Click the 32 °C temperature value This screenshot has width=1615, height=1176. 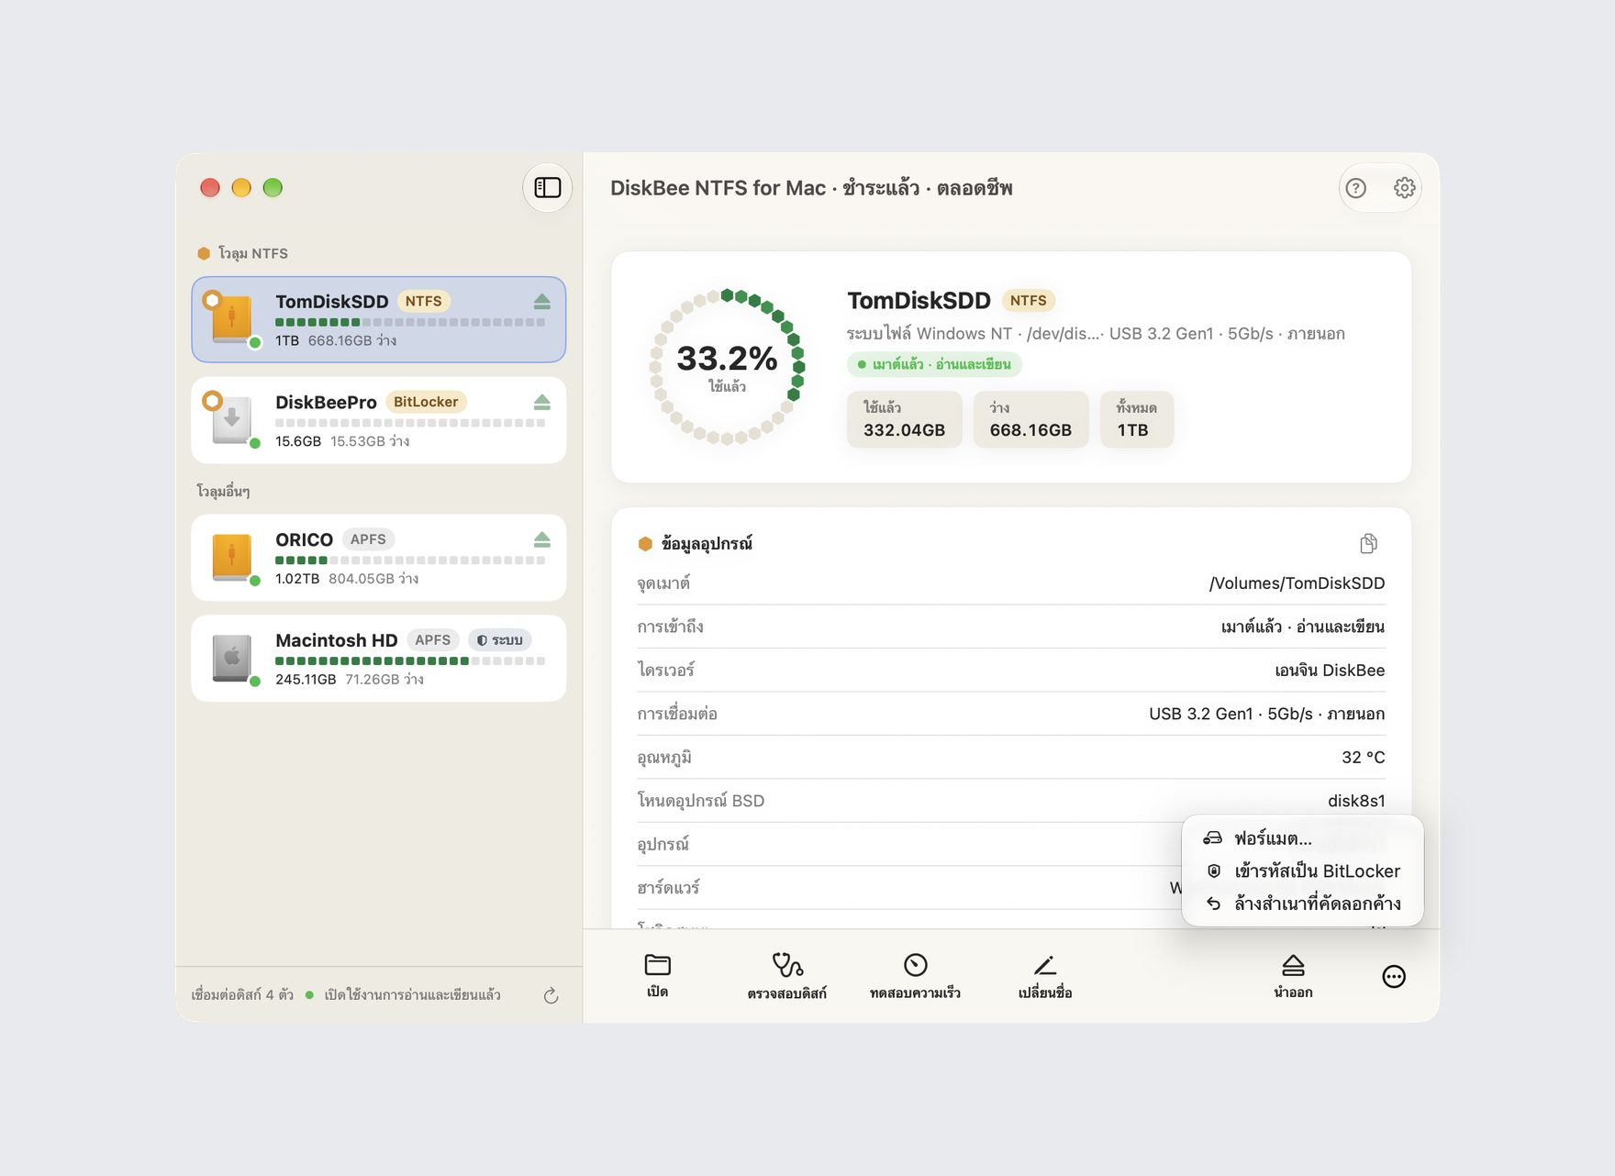click(x=1363, y=758)
